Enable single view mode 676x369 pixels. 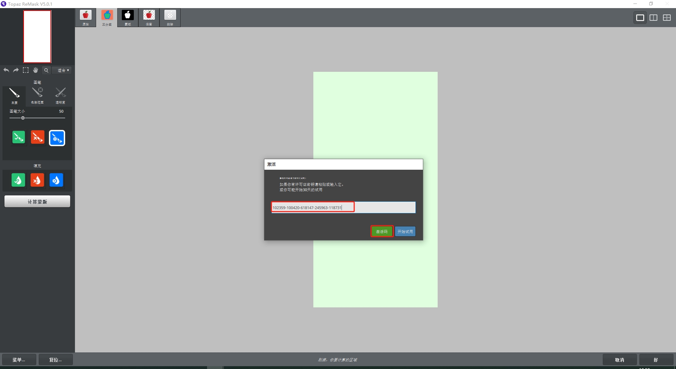(640, 17)
